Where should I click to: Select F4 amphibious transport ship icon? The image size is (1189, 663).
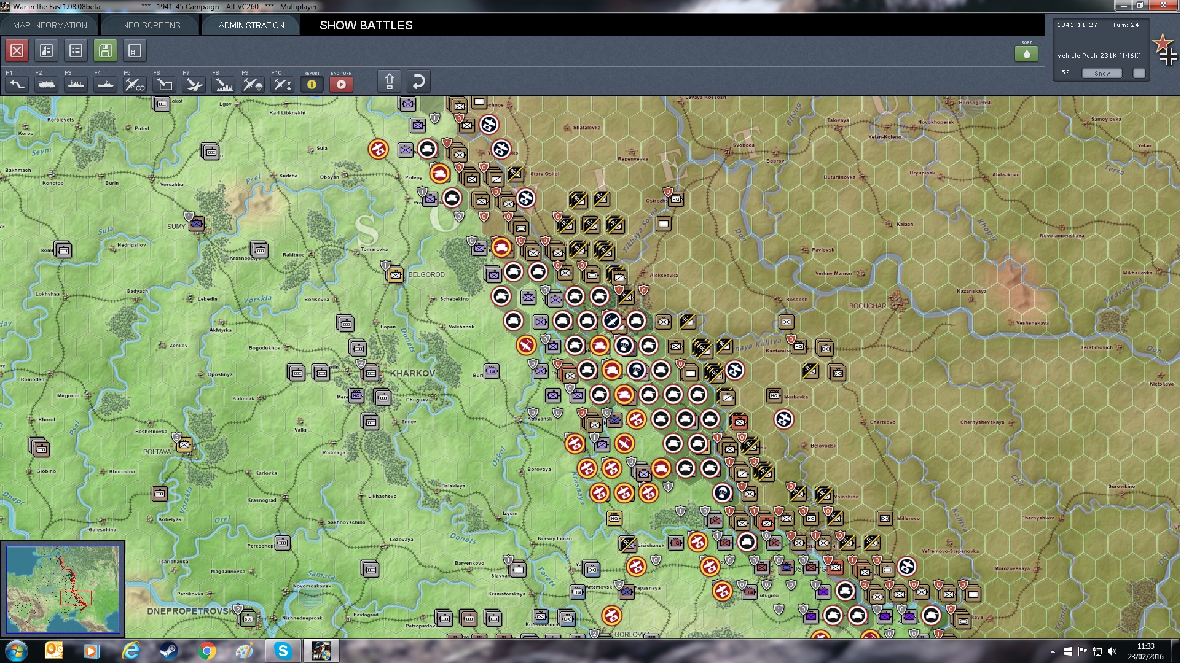click(x=106, y=84)
